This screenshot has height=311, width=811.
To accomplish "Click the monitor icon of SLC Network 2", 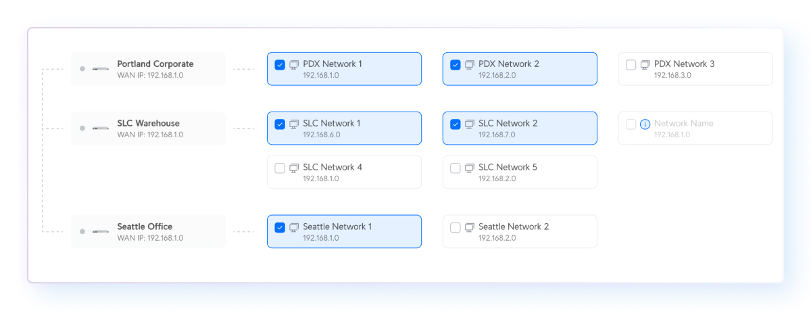I will 470,124.
